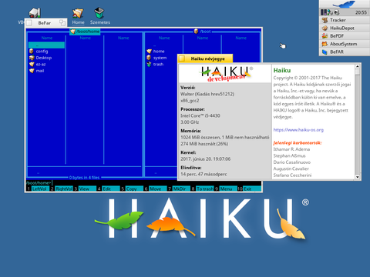370x277 pixels.
Task: Click the HAIKU development logo in About window
Action: (x=225, y=74)
